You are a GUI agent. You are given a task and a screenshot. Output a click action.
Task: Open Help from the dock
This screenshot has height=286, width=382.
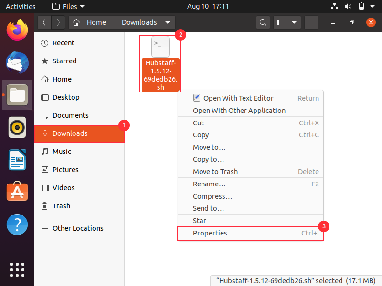17,225
